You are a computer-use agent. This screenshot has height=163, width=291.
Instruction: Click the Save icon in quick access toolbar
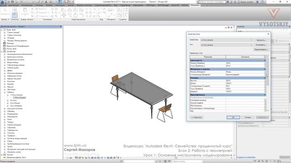pyautogui.click(x=12, y=2)
